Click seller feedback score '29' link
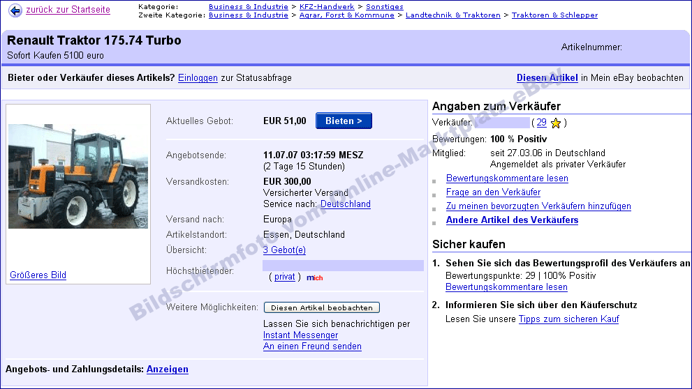The width and height of the screenshot is (692, 389). (541, 123)
